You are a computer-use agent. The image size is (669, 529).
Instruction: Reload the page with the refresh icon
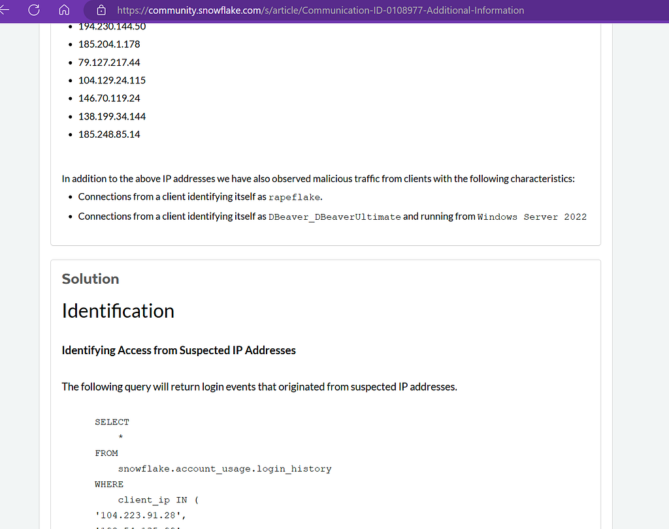tap(34, 10)
